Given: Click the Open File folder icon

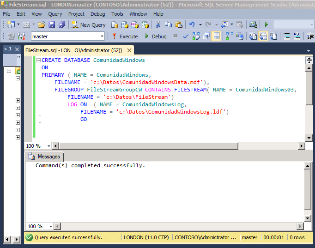Looking at the screenshot, I should click(x=42, y=24).
